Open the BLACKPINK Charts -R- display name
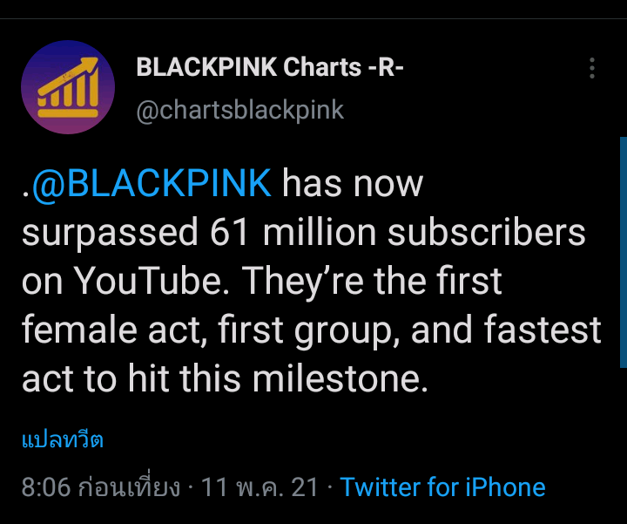The height and width of the screenshot is (524, 627). click(x=270, y=67)
